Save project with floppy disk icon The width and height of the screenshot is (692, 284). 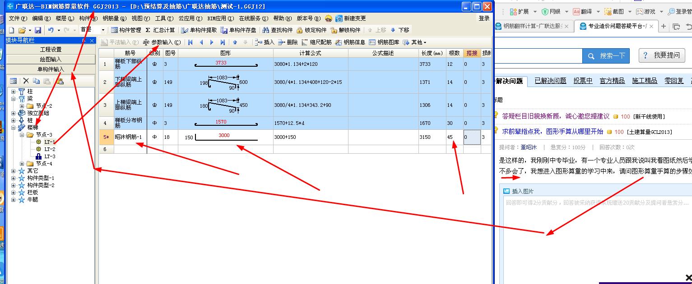(x=38, y=30)
